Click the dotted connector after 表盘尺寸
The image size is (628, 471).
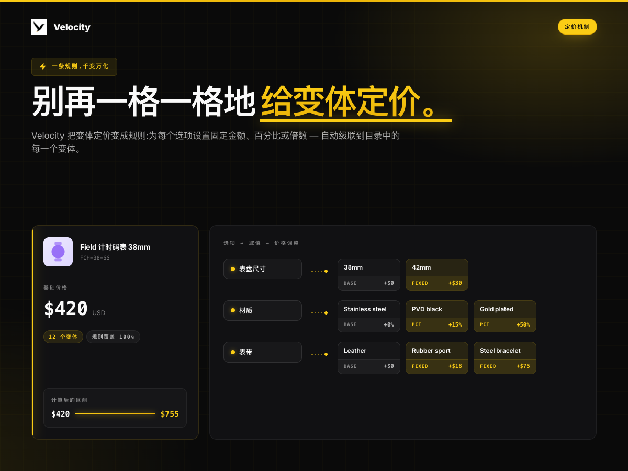tap(319, 271)
